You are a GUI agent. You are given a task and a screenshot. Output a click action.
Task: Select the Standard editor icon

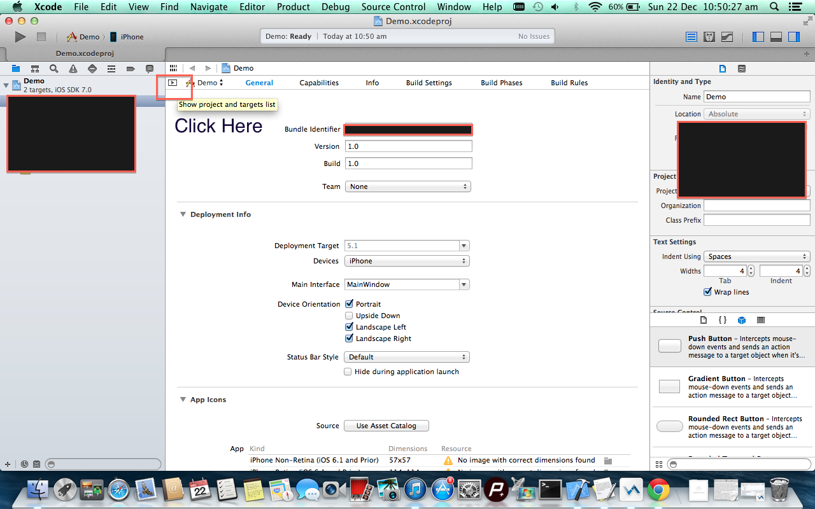pyautogui.click(x=691, y=37)
